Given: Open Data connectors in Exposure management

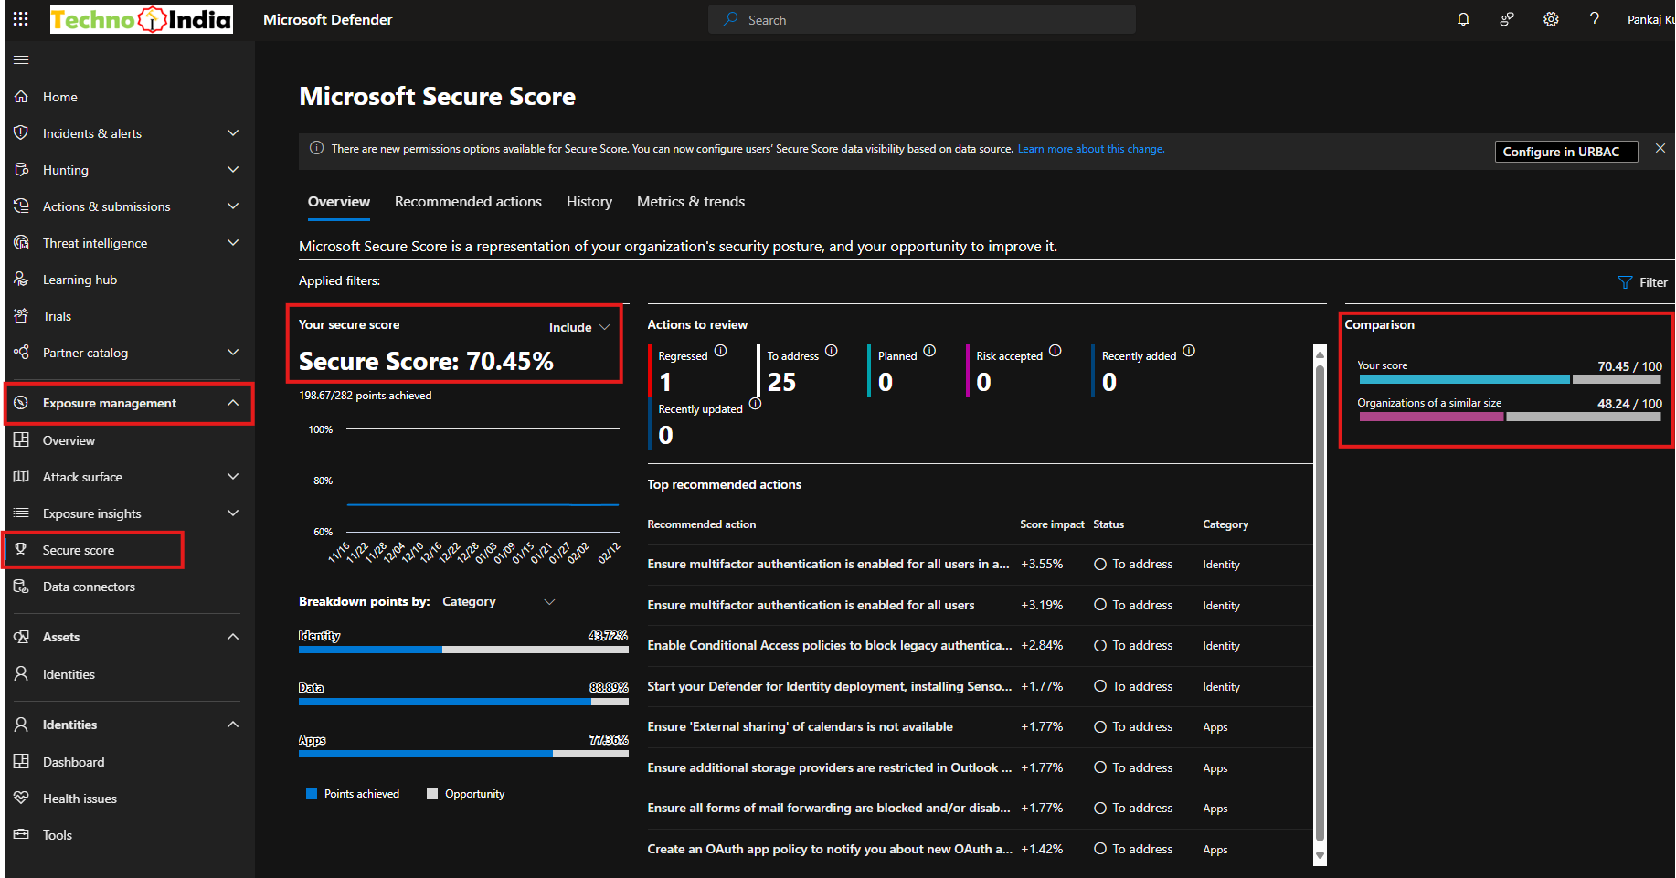Looking at the screenshot, I should click(89, 586).
